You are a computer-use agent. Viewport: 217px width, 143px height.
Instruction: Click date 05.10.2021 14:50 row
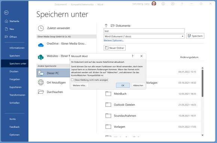click(187, 83)
